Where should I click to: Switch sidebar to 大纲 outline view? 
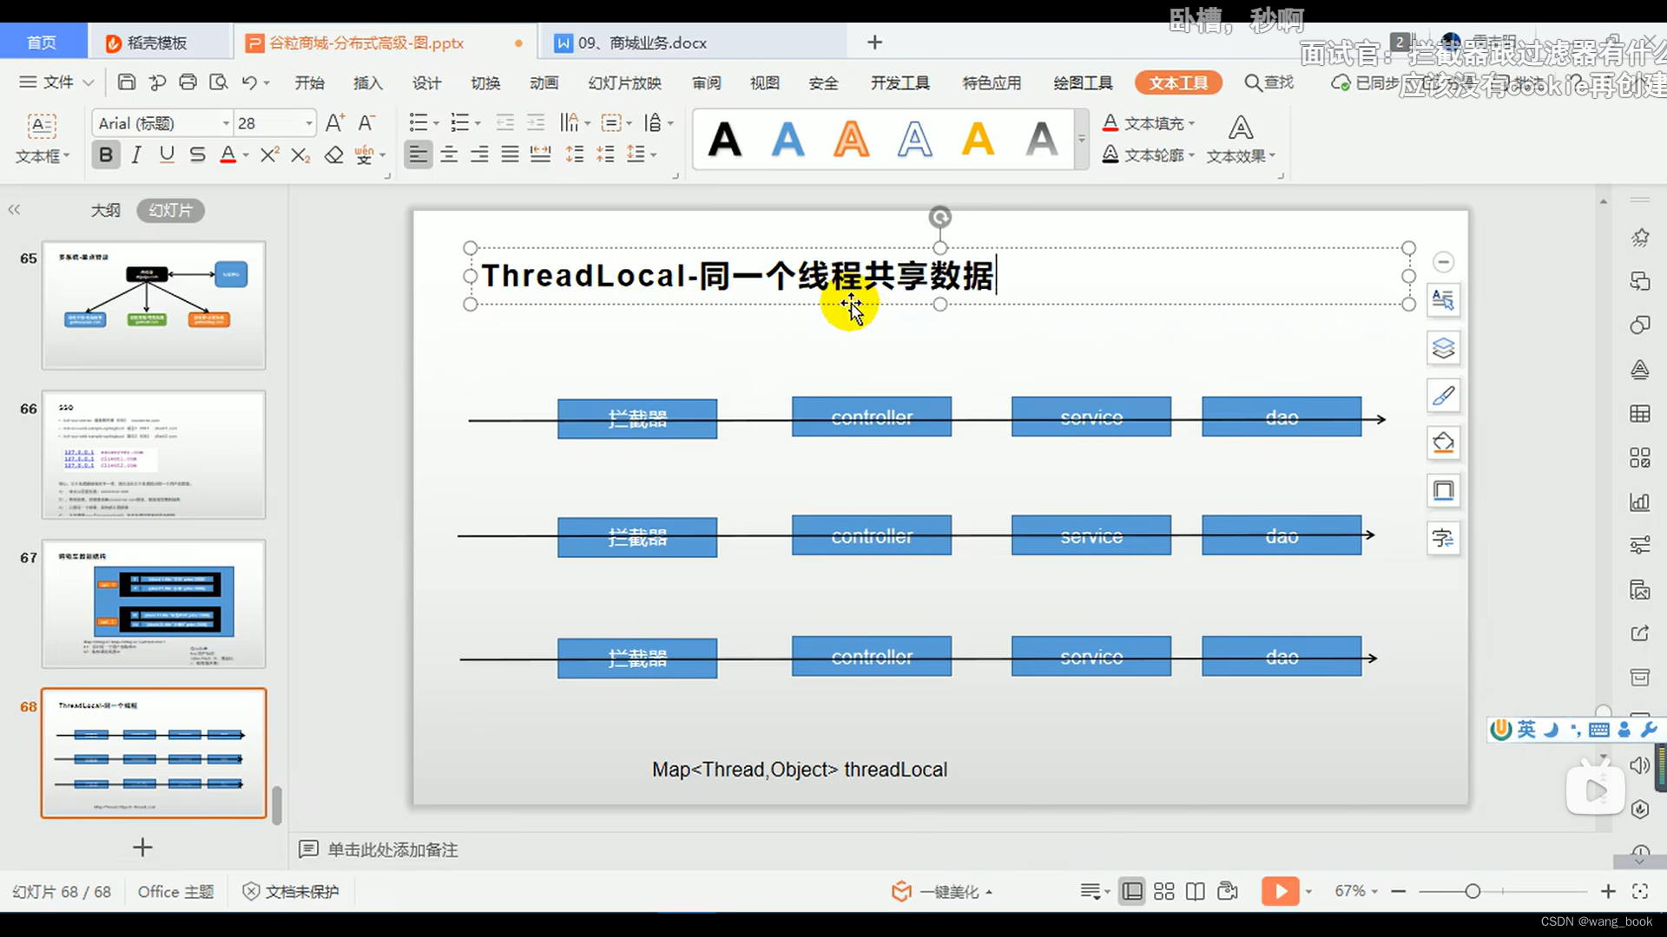click(x=106, y=210)
